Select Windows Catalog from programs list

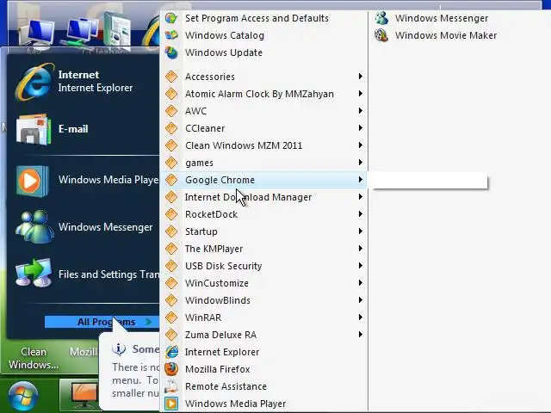pos(263,35)
